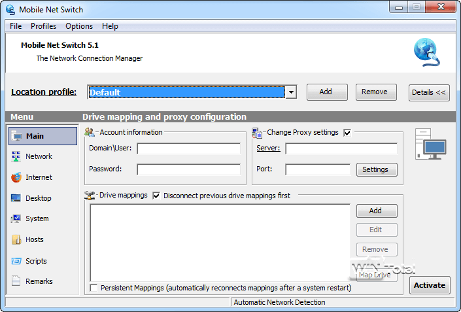Switch to the Internet section label
This screenshot has height=312, width=461.
pyautogui.click(x=39, y=177)
